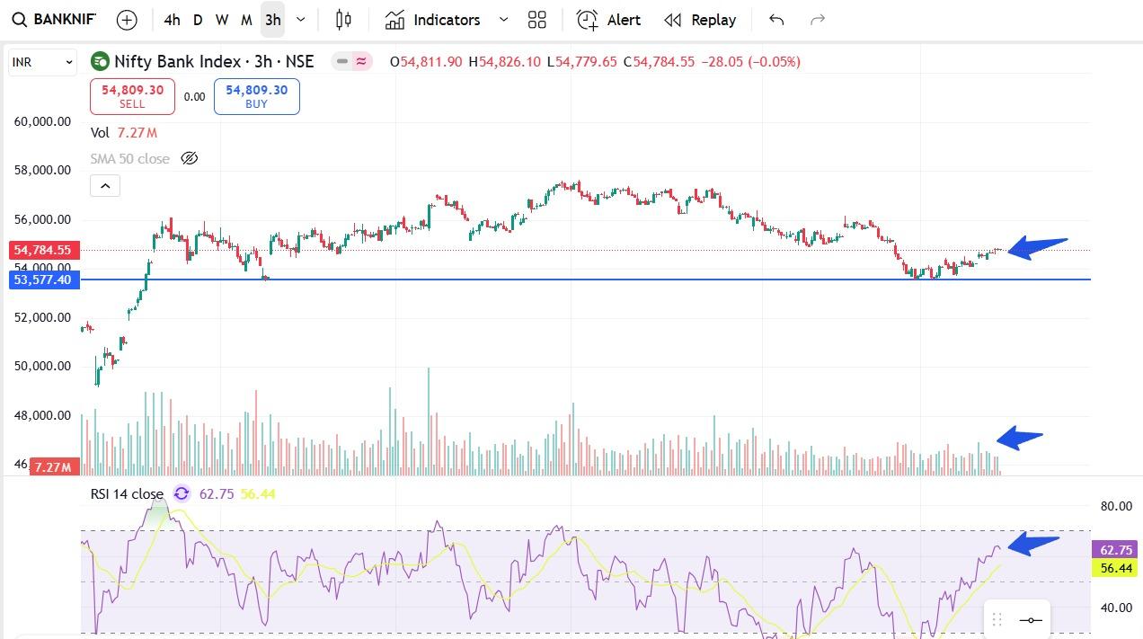
Task: Click the 62.75 RSI legend value
Action: coord(216,493)
